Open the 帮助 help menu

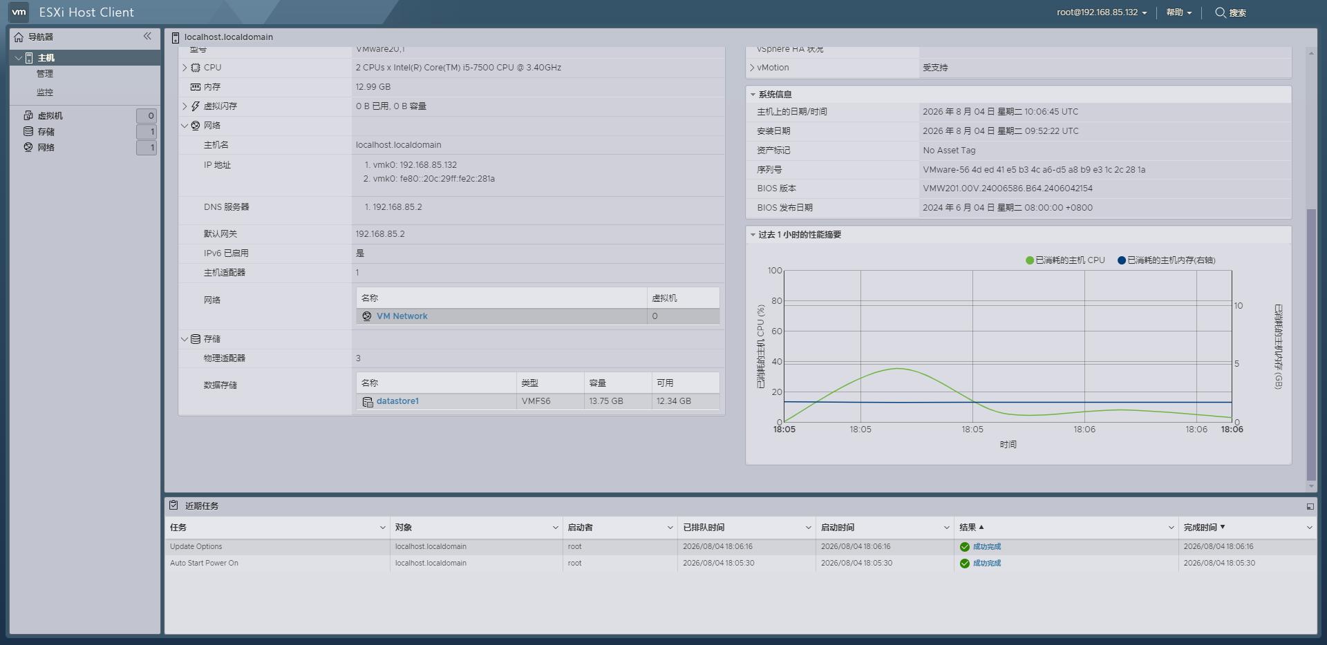click(x=1179, y=12)
